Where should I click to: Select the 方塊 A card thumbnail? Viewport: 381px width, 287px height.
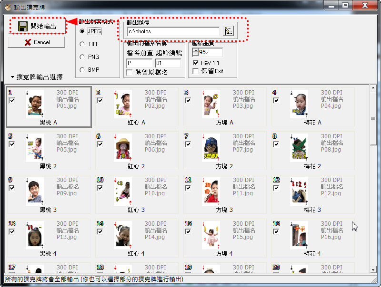tap(211, 104)
